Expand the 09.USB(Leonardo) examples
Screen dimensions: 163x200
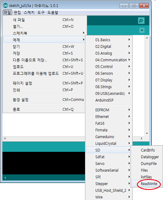pyautogui.click(x=109, y=94)
